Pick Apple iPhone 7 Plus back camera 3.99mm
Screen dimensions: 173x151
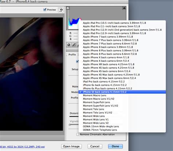(x=122, y=40)
